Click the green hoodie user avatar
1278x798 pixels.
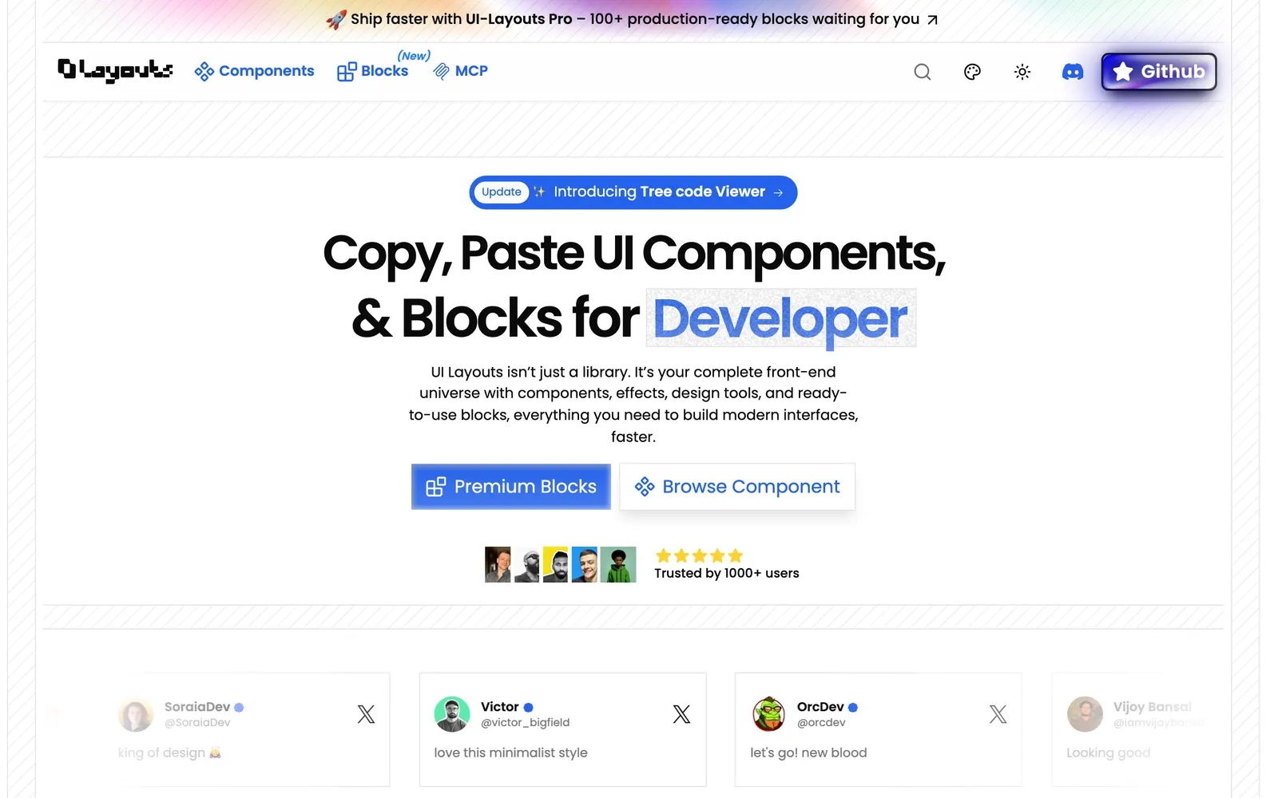pos(618,564)
